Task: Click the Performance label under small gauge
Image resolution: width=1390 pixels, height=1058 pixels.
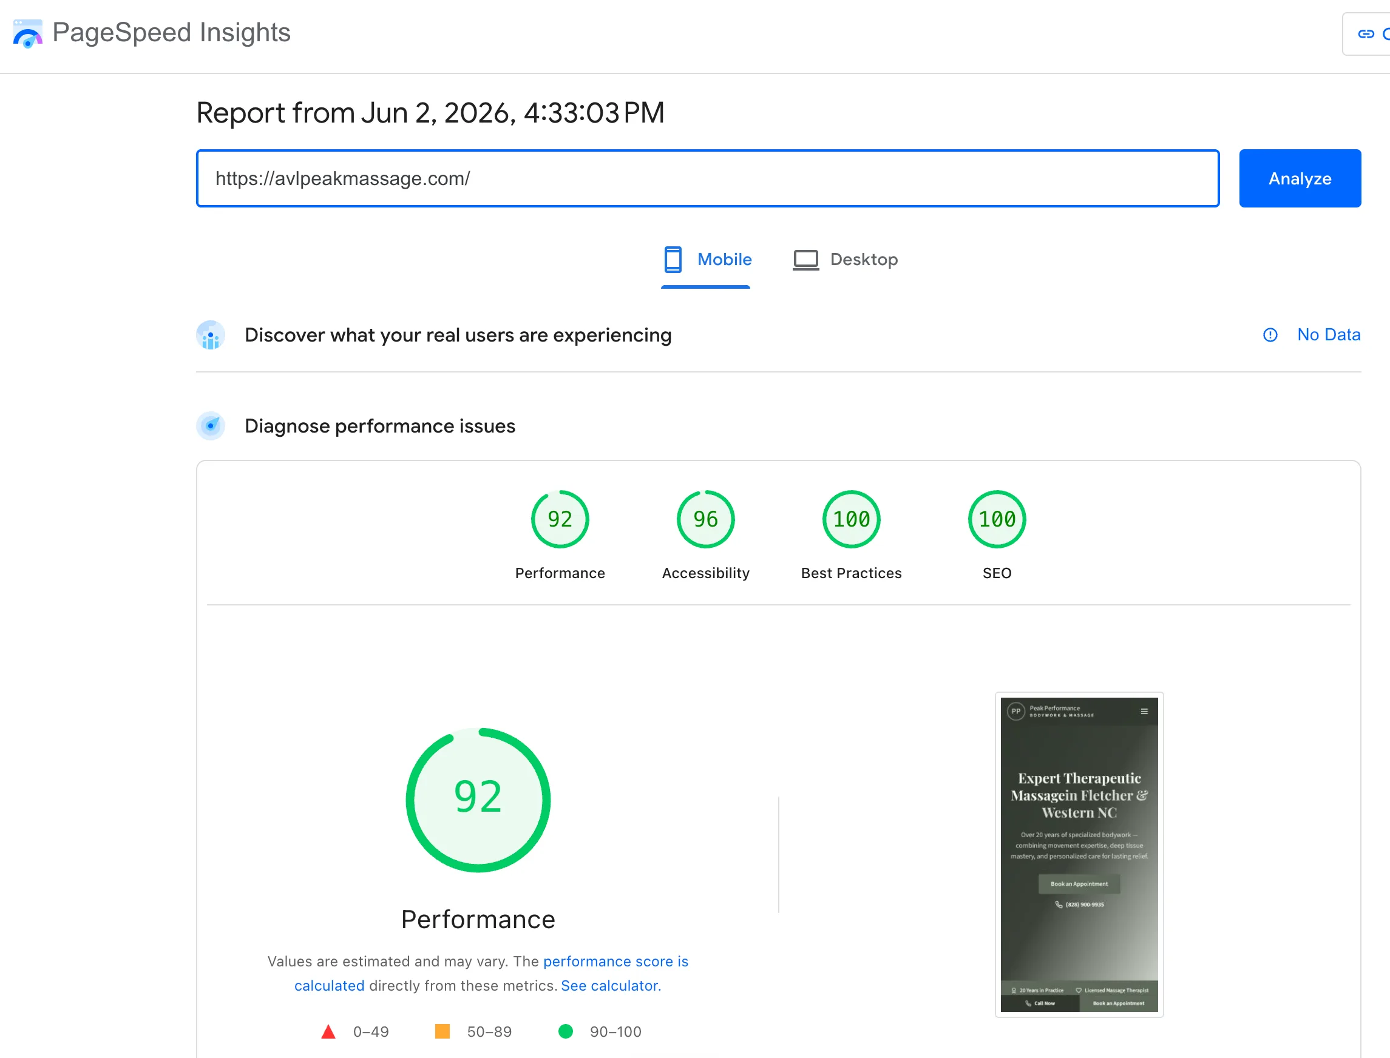Action: [x=560, y=573]
